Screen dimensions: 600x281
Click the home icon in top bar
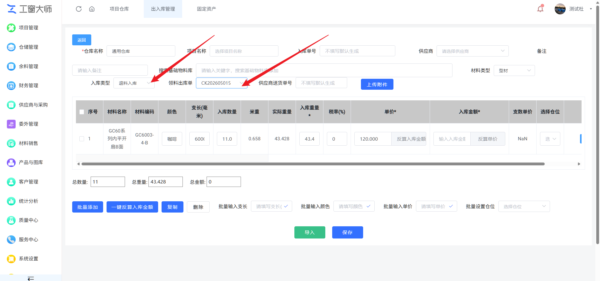92,9
